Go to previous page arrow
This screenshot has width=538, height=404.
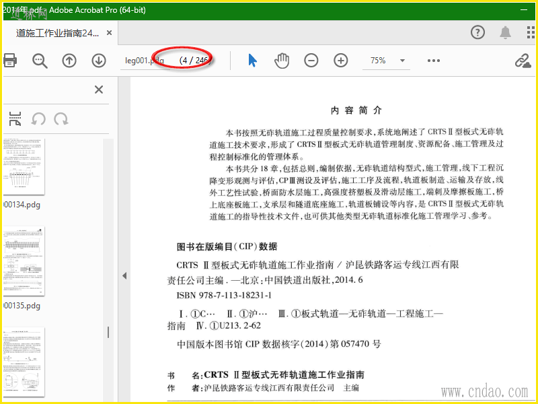click(69, 61)
